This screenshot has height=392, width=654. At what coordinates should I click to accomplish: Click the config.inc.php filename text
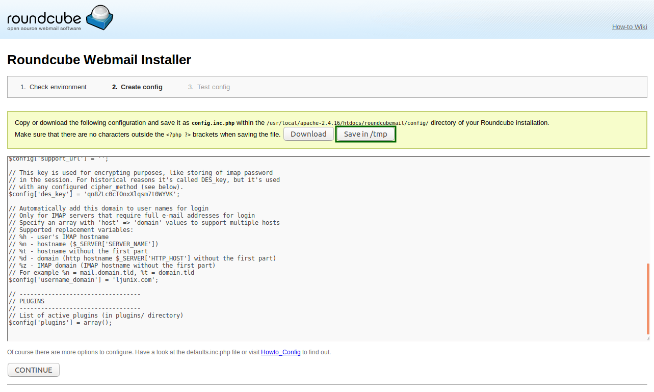[x=213, y=123]
